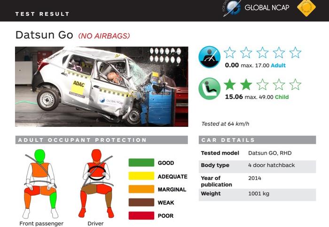Click the front passenger's green head

[39, 156]
